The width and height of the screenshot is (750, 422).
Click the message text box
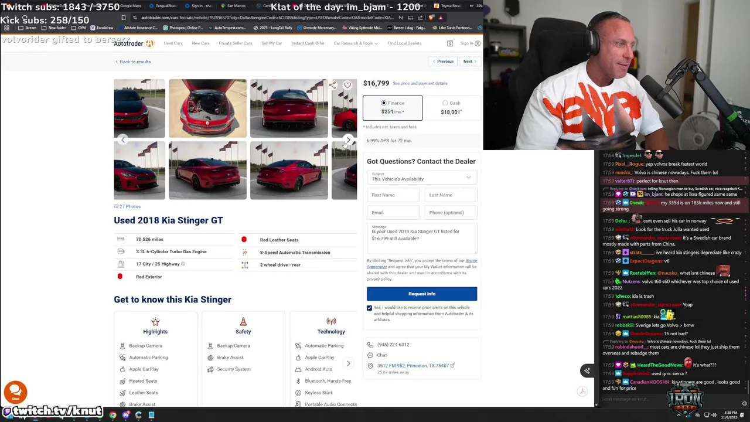pyautogui.click(x=422, y=239)
